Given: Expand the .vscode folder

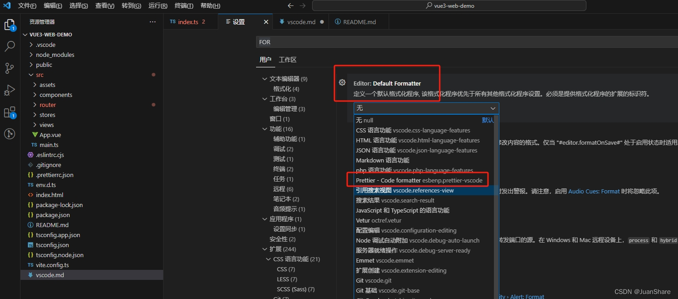Looking at the screenshot, I should [x=46, y=45].
